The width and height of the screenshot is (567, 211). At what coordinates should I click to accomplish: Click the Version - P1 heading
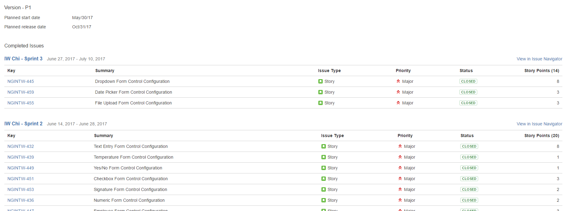(18, 7)
